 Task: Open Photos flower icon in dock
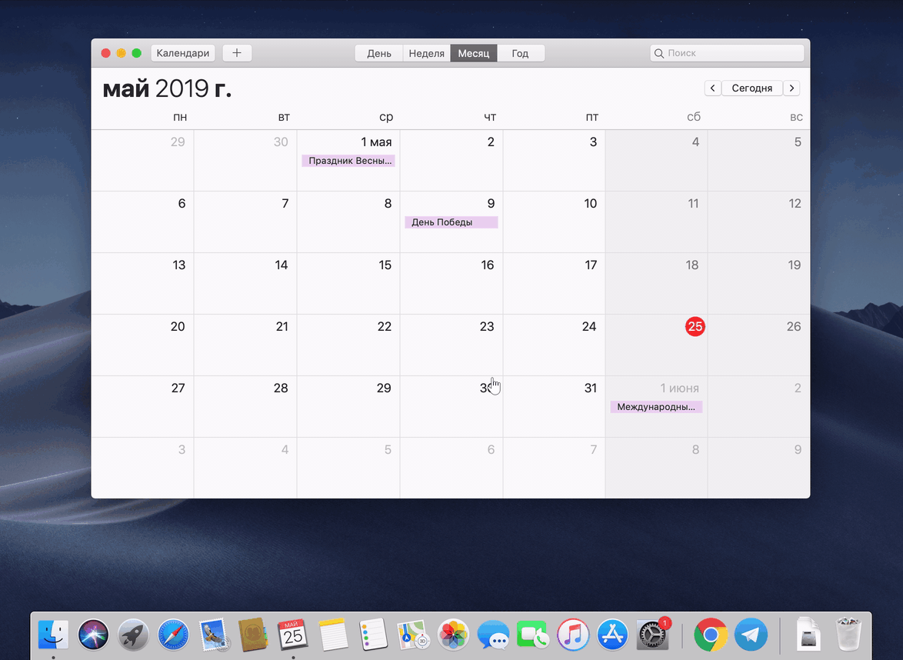[x=453, y=635]
